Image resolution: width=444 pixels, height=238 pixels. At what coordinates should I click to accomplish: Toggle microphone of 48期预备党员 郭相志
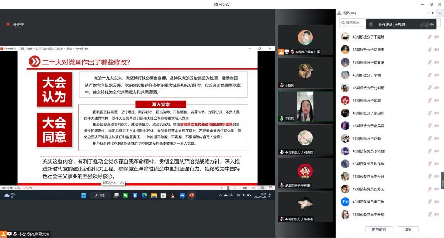coord(430,151)
